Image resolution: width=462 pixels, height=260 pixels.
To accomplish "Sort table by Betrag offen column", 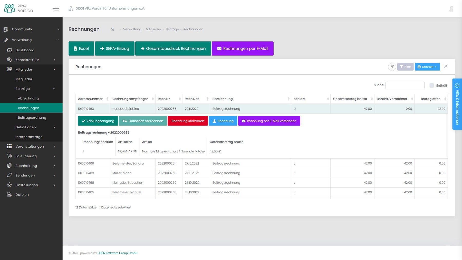I will tap(430, 99).
